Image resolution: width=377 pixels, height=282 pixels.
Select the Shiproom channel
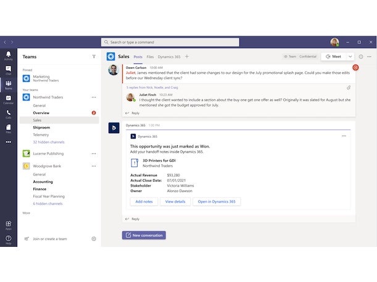[x=41, y=127]
